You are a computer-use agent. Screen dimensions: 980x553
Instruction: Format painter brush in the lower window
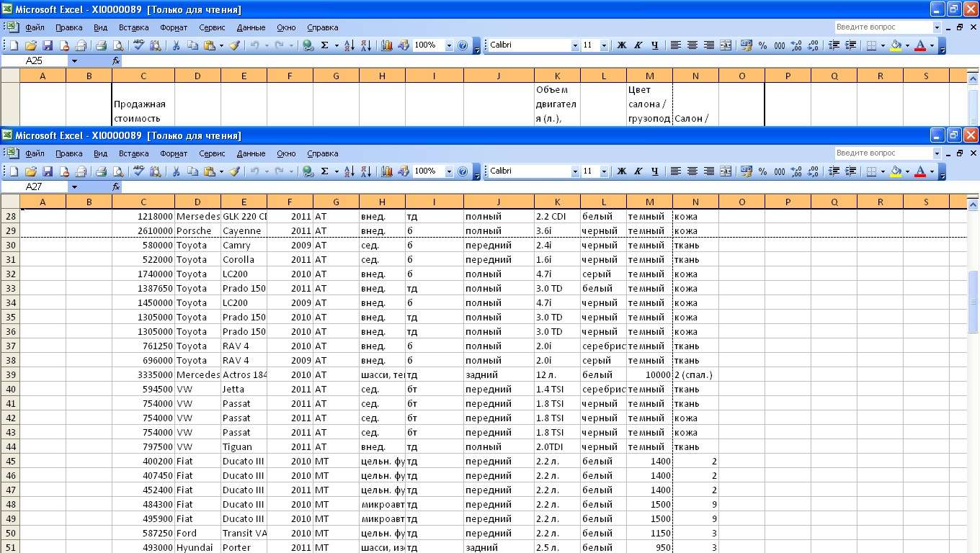234,171
